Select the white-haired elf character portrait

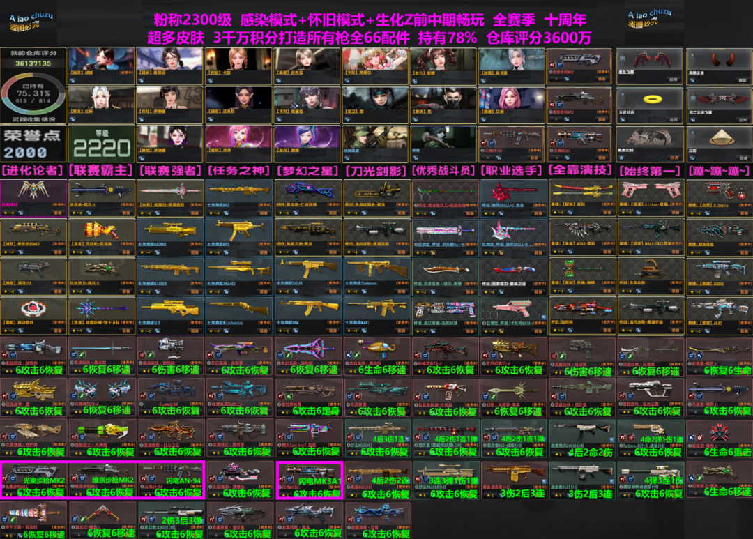coord(101,105)
